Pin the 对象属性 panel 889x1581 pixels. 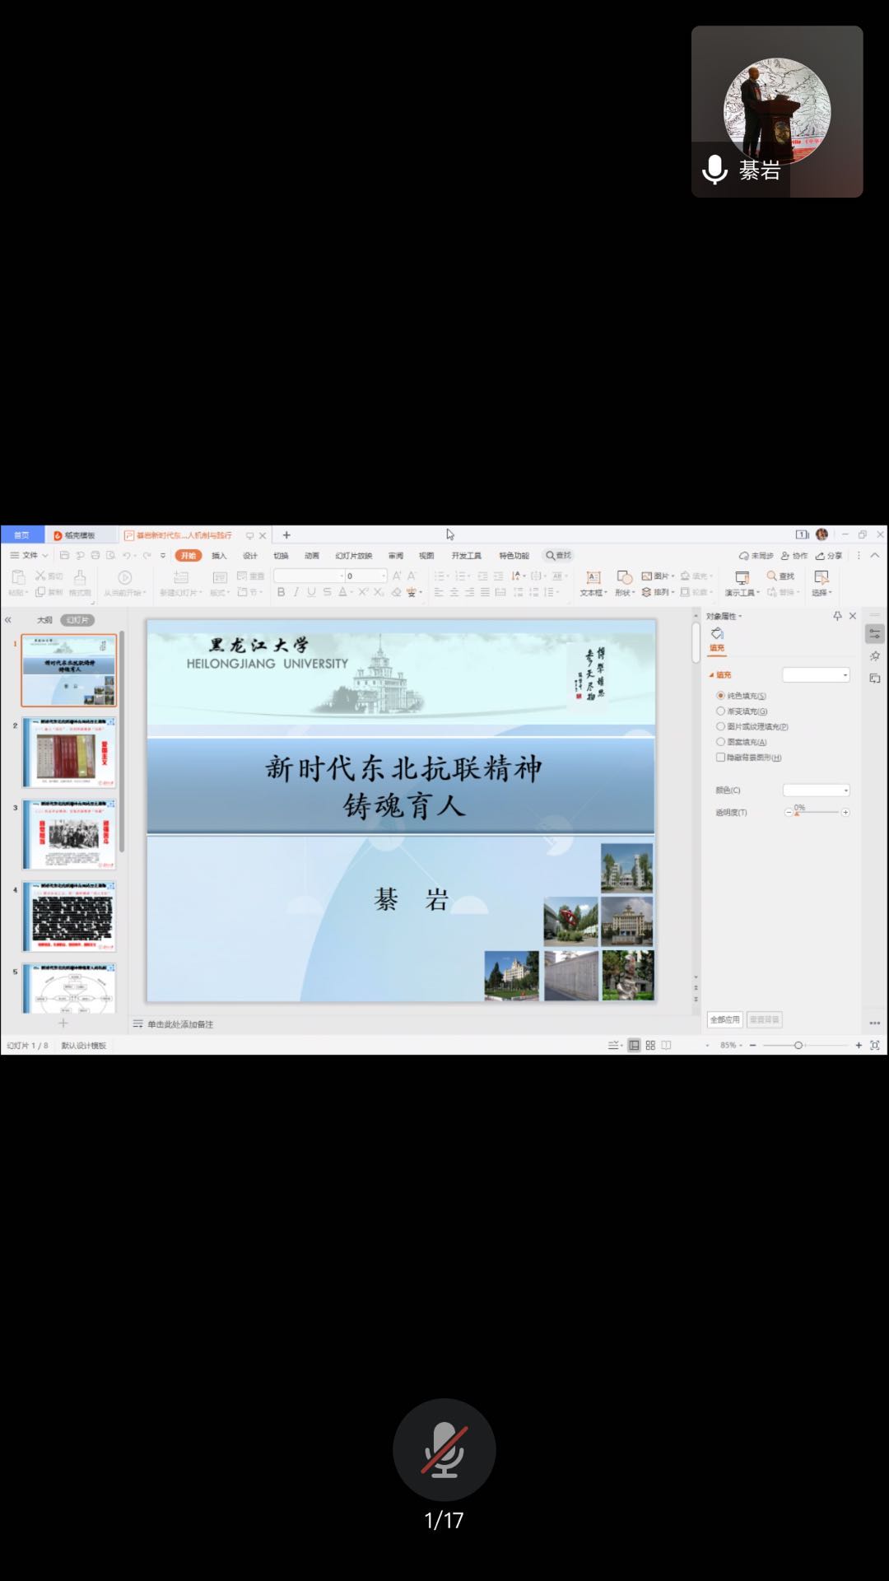pyautogui.click(x=837, y=616)
